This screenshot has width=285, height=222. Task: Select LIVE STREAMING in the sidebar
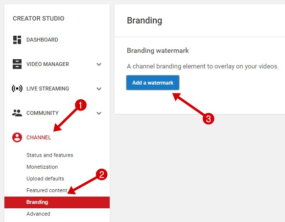[47, 89]
